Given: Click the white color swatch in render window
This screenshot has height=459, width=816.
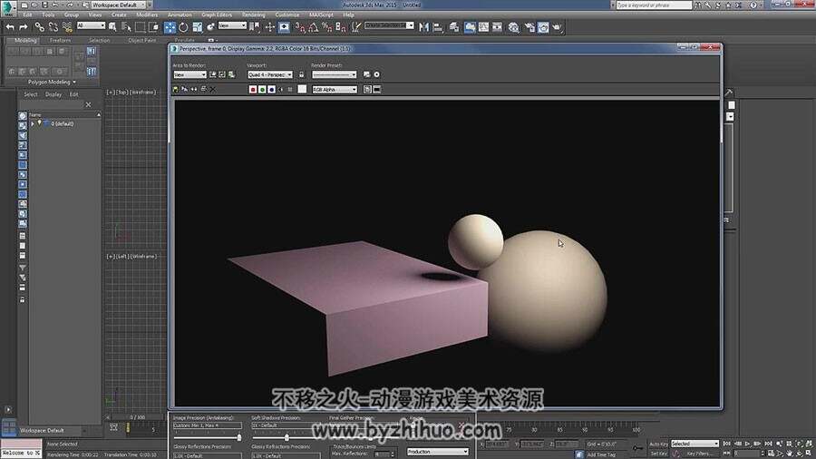Looking at the screenshot, I should tap(302, 90).
